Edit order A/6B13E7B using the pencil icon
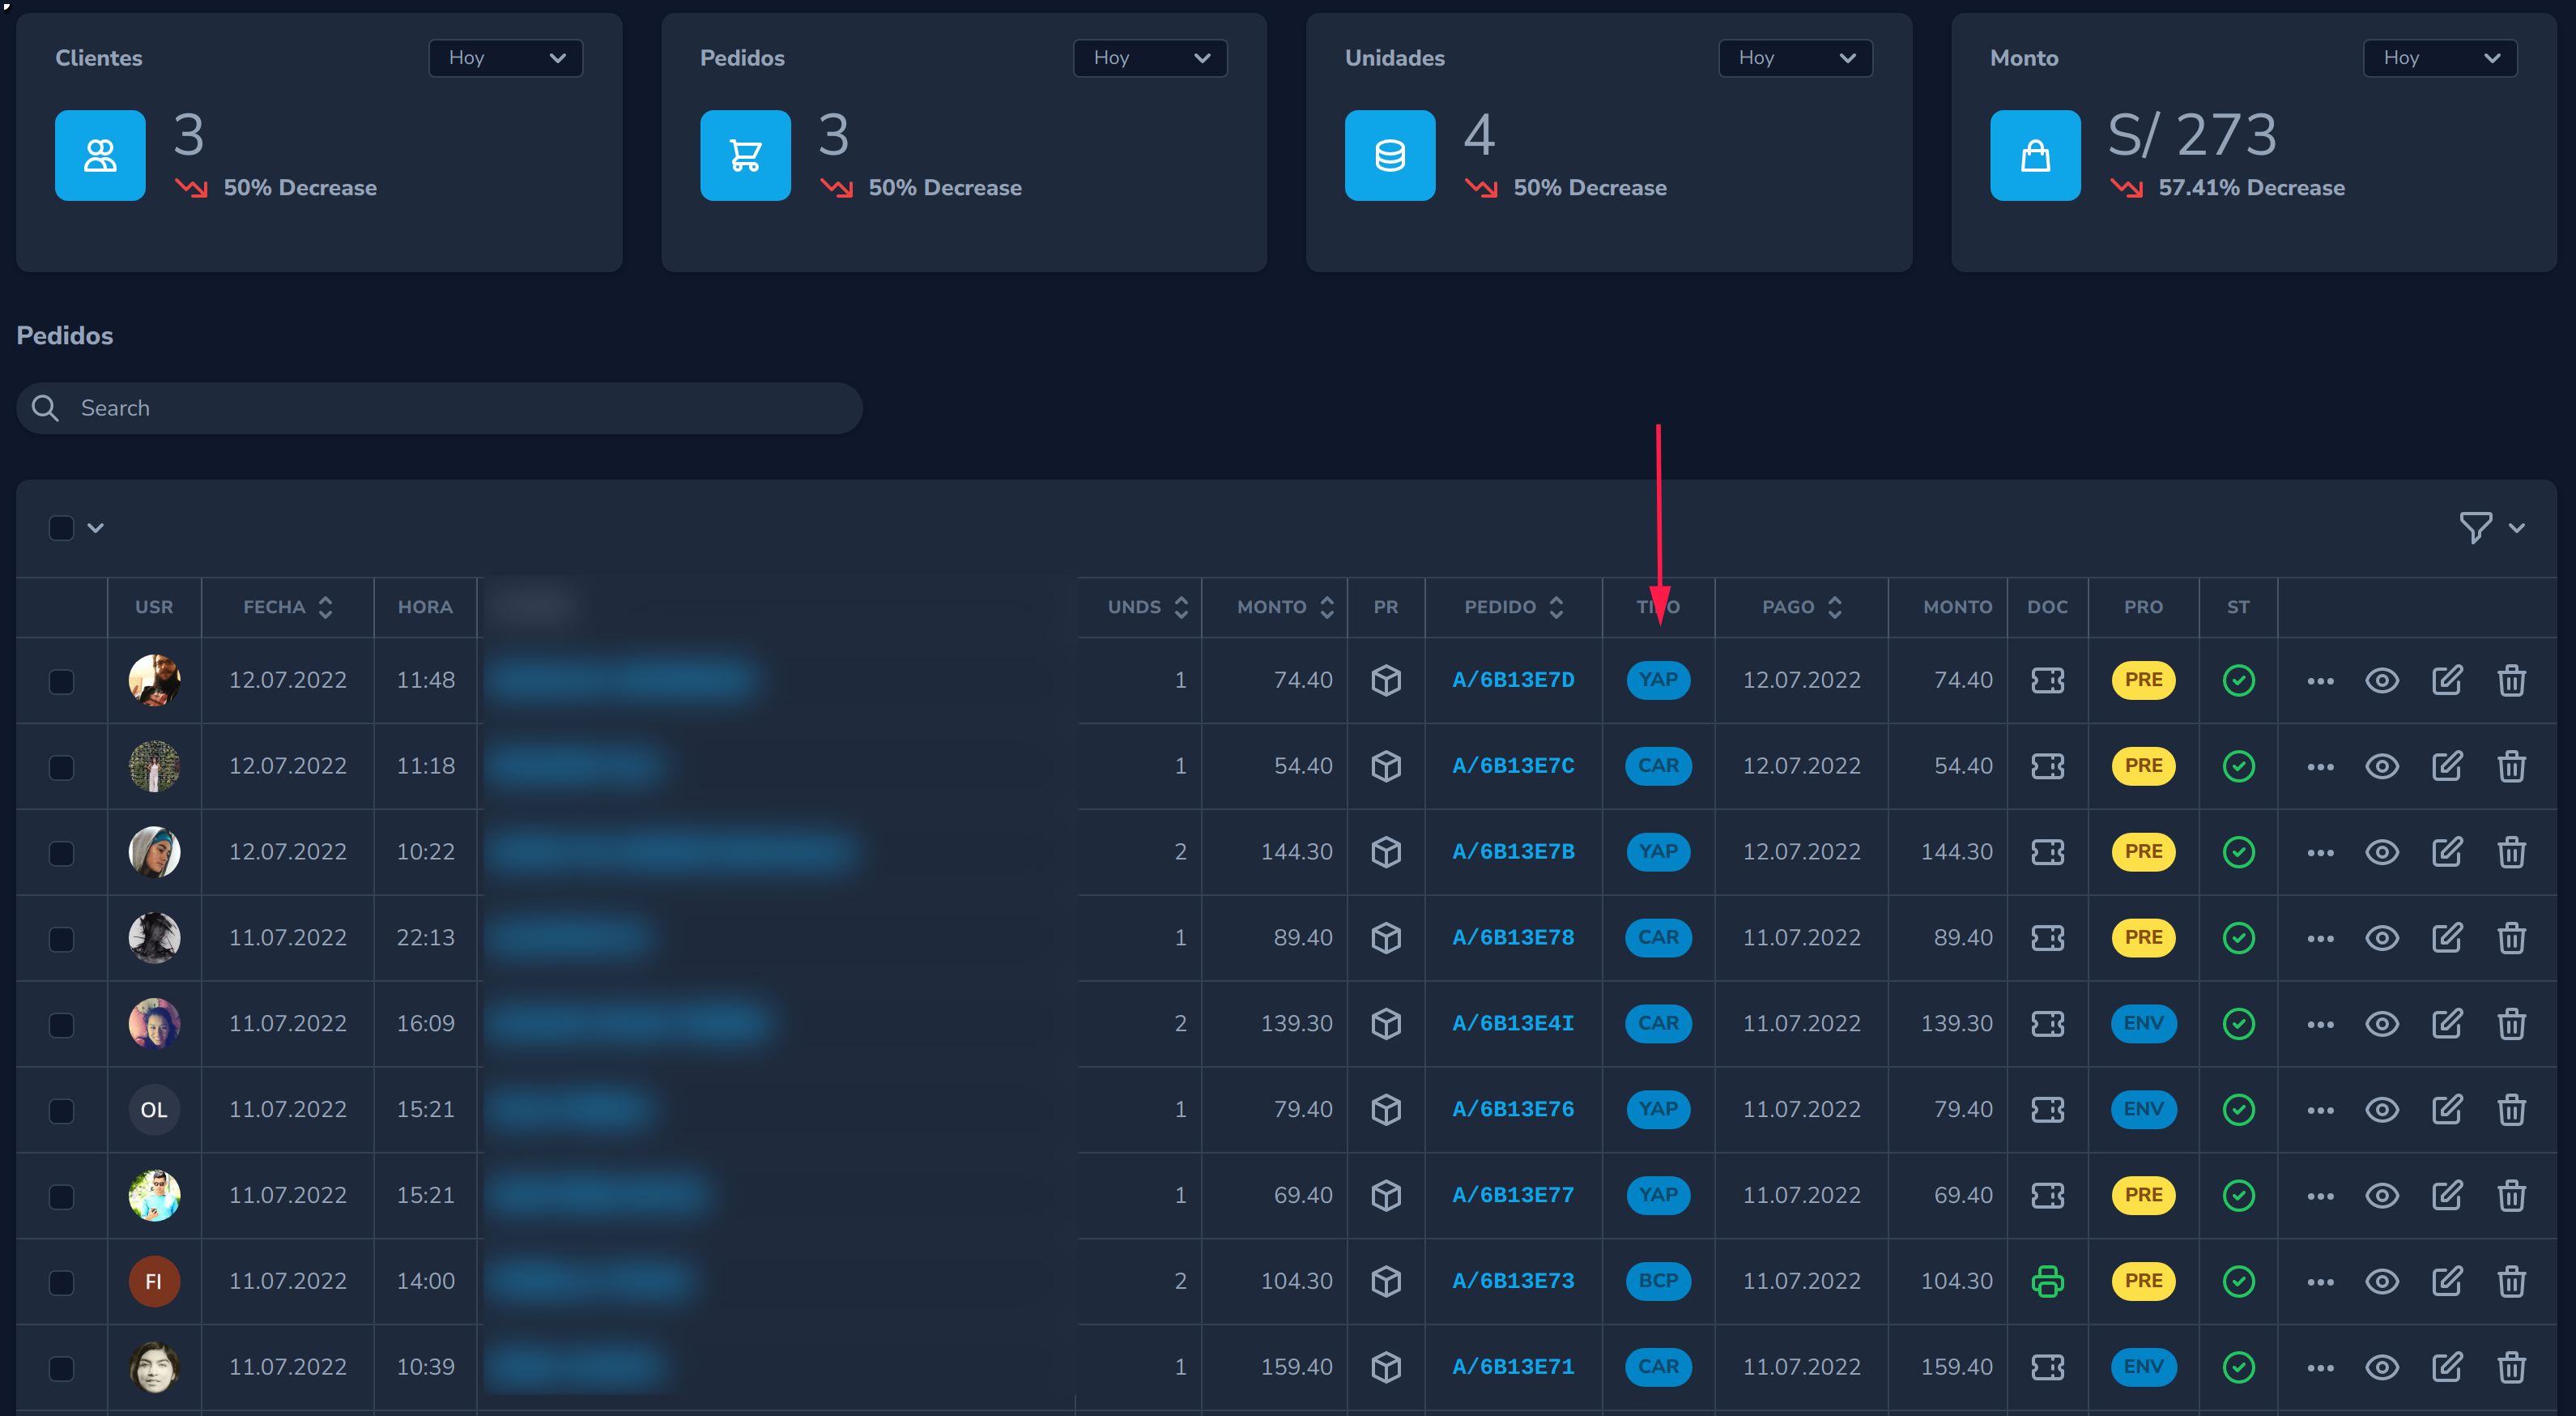 click(x=2447, y=851)
